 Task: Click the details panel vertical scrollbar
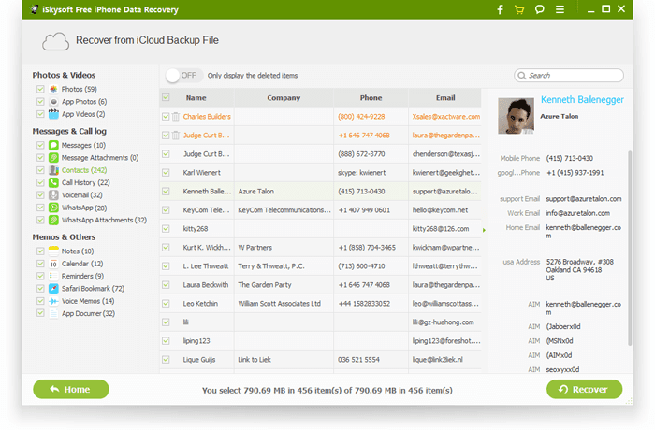tap(630, 249)
